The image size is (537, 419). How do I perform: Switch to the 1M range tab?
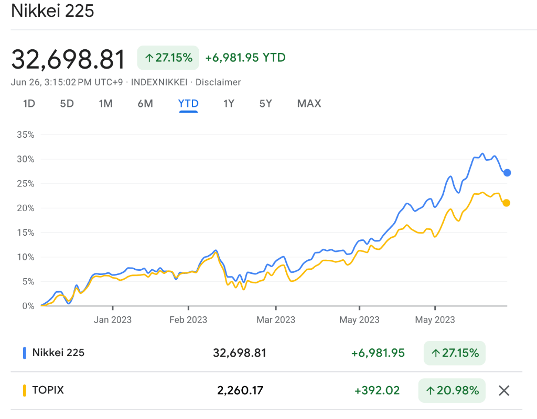(105, 104)
